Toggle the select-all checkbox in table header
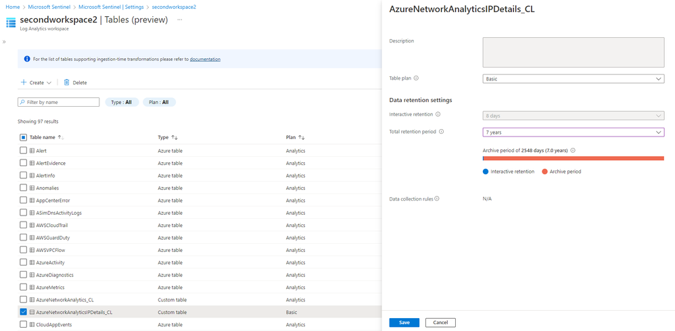This screenshot has width=675, height=331. (x=23, y=138)
